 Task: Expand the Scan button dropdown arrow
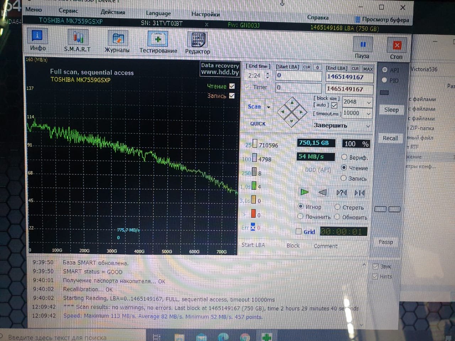[x=269, y=107]
